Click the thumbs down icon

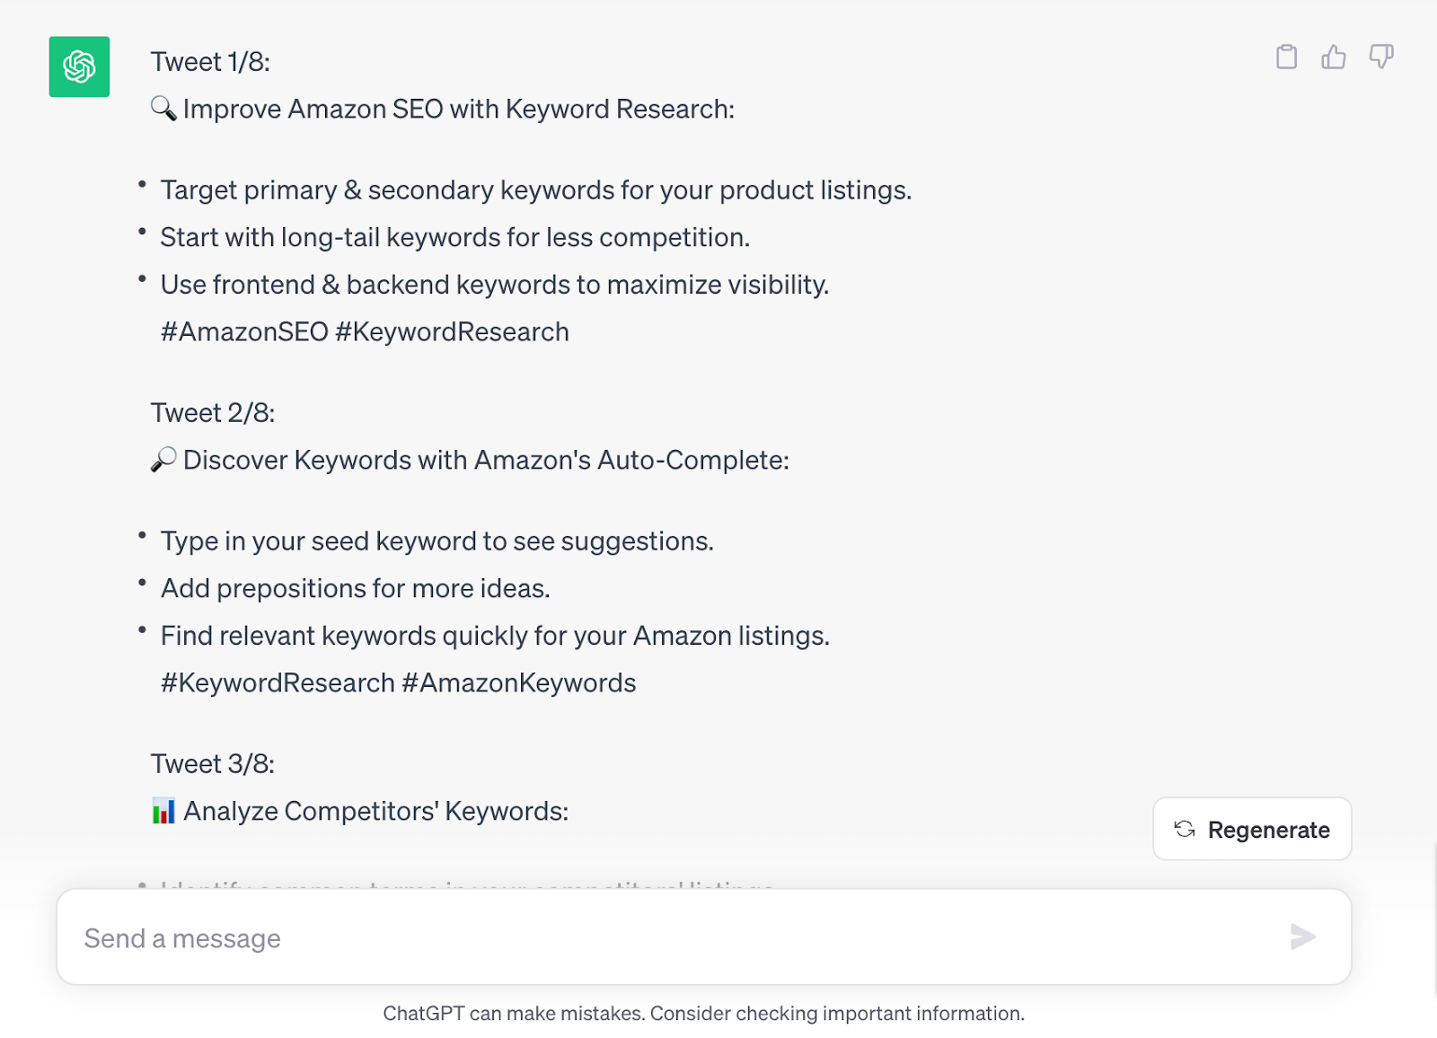(x=1381, y=57)
